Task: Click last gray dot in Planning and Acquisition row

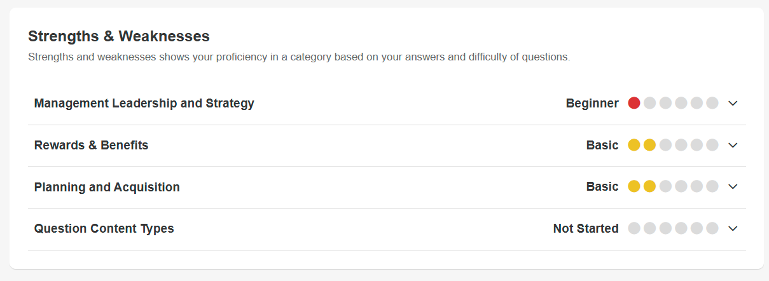Action: pos(712,186)
